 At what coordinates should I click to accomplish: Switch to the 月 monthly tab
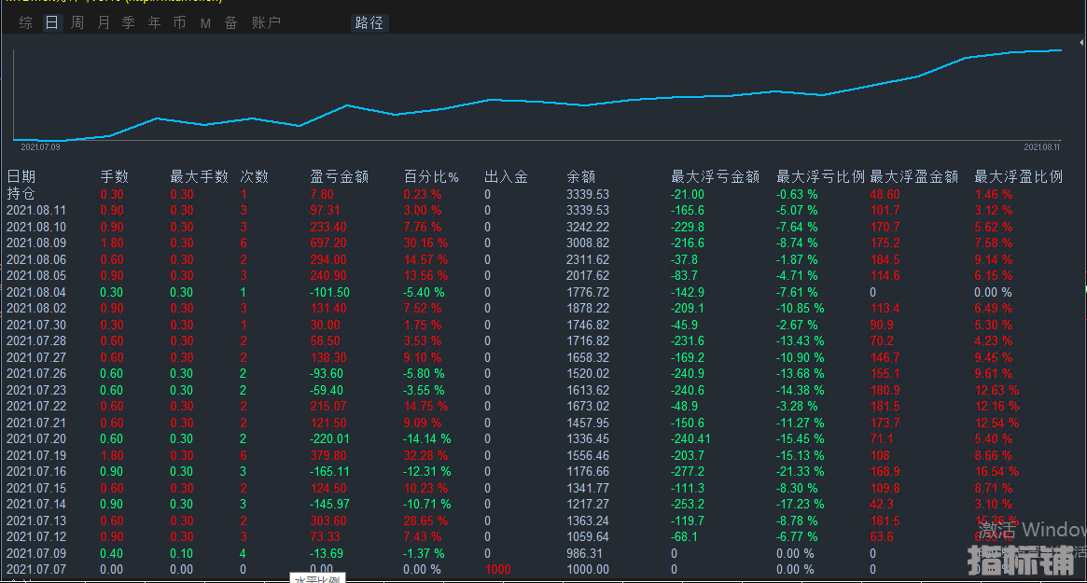pos(103,22)
